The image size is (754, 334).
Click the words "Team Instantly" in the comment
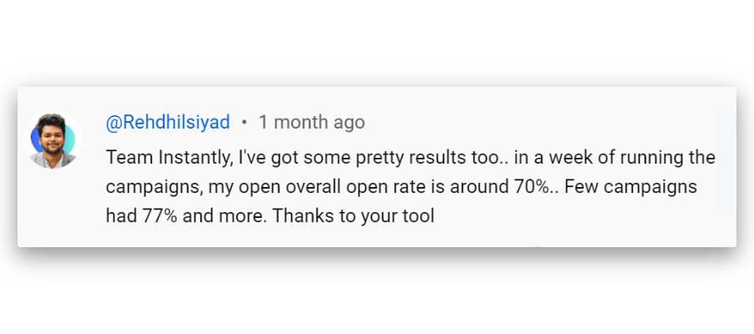point(168,157)
